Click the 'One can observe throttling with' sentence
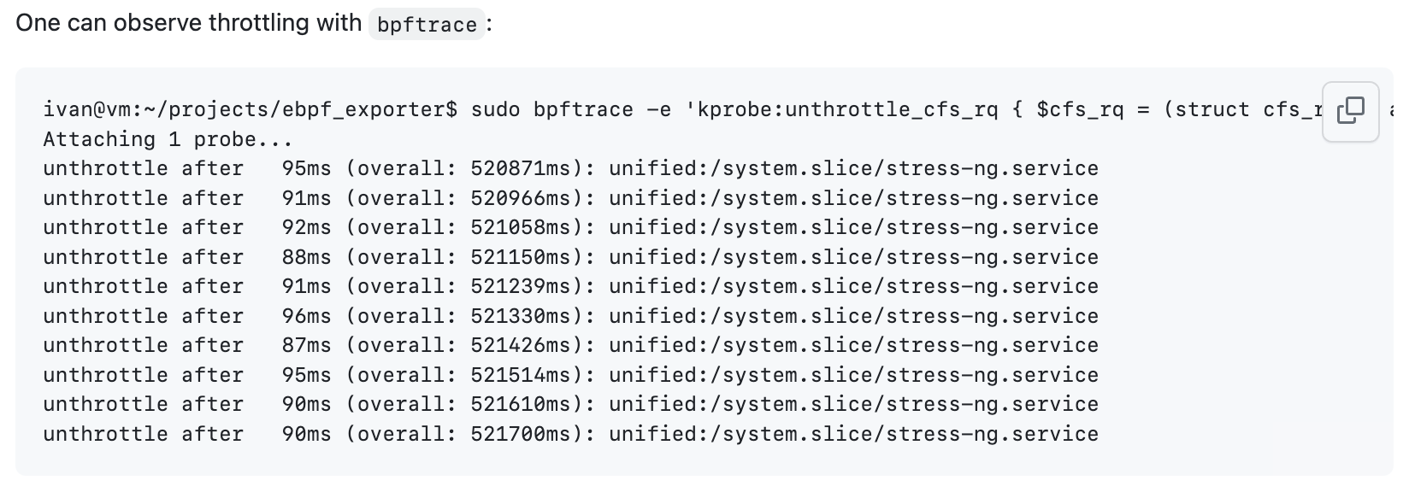This screenshot has height=492, width=1409. 188,23
